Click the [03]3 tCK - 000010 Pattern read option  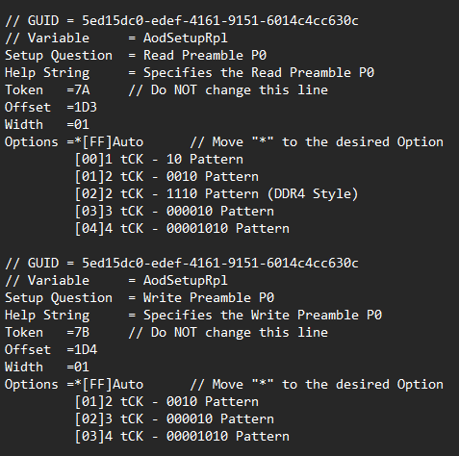click(x=174, y=212)
